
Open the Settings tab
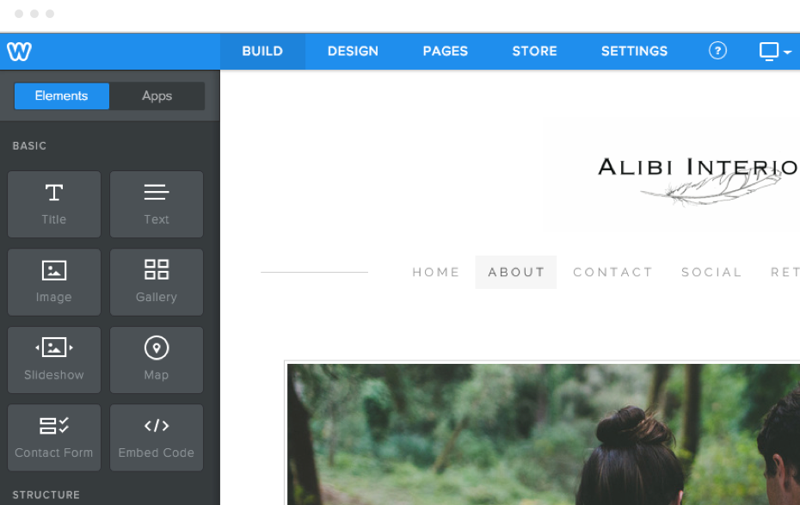tap(634, 51)
